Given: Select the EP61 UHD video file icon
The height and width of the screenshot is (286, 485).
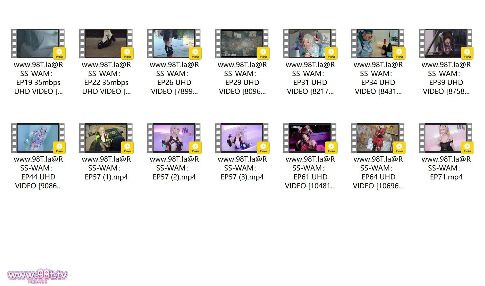Looking at the screenshot, I should coord(310,138).
